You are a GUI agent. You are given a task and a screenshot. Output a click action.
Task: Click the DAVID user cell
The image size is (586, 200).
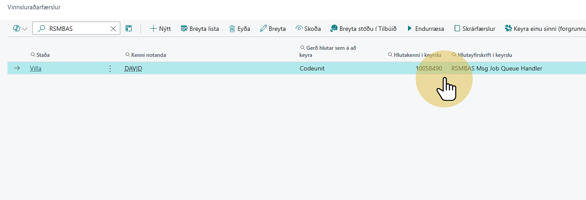pyautogui.click(x=134, y=68)
